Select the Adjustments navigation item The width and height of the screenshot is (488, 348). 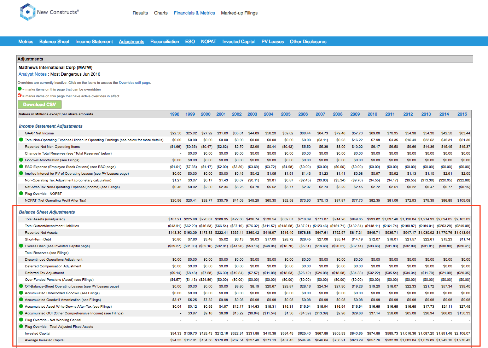click(132, 42)
